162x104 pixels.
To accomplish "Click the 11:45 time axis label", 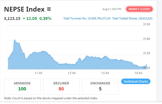I will [x=38, y=73].
